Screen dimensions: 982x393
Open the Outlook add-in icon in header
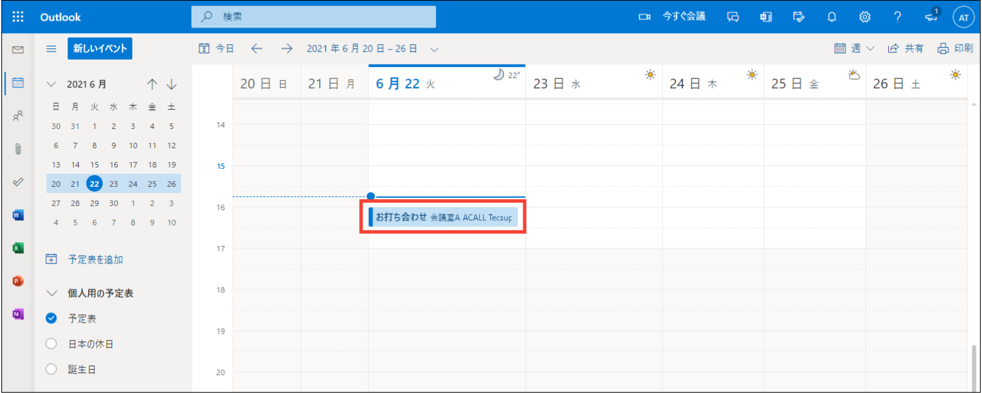point(766,17)
